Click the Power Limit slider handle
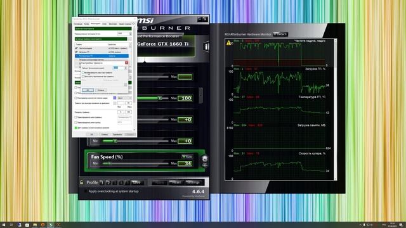Screen dimensions: 406x228 point(160,98)
